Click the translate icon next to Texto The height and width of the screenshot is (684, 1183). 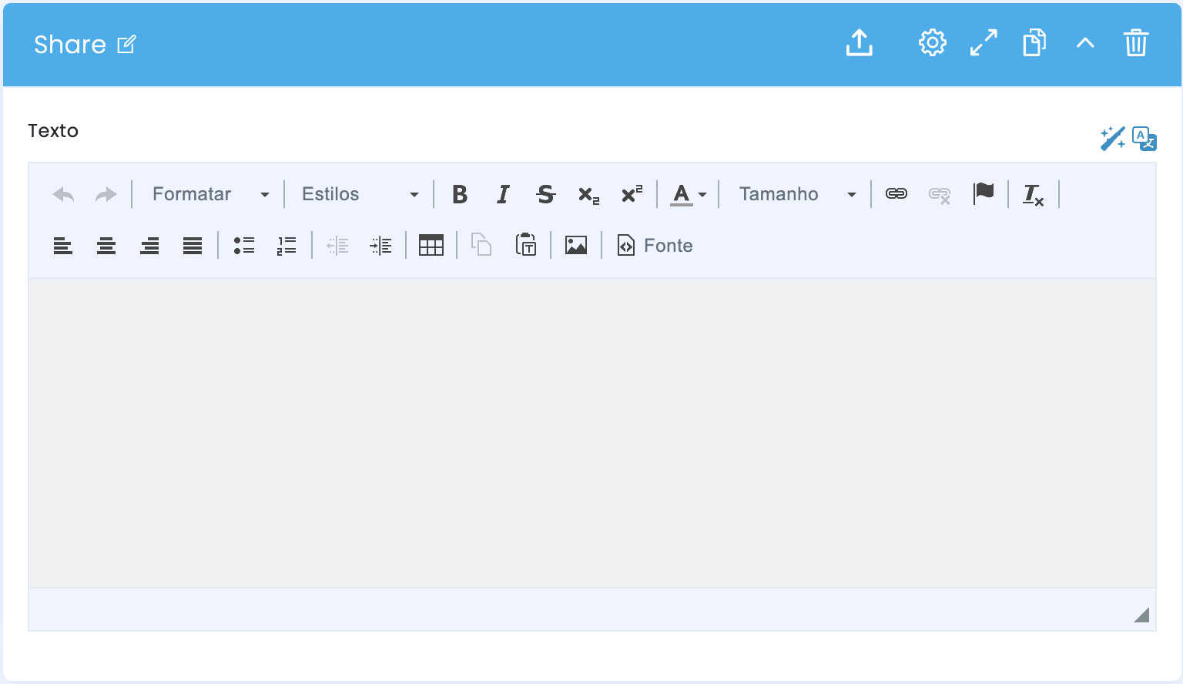coord(1144,139)
